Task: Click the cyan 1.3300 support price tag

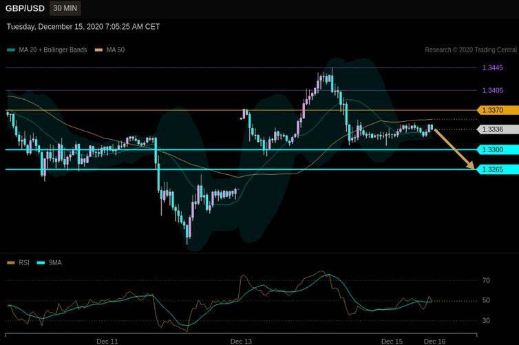Action: (498, 149)
